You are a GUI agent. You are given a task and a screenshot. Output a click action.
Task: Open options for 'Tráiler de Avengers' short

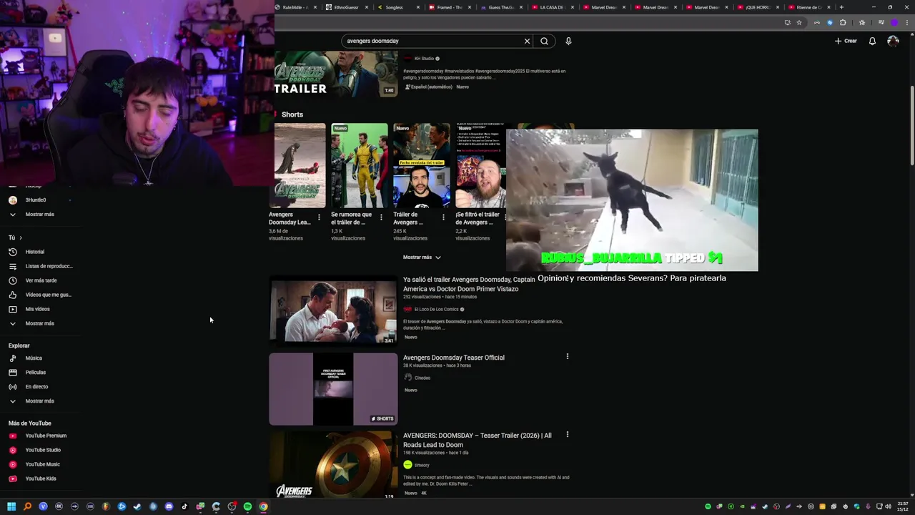point(443,217)
